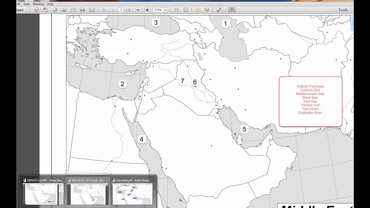The image size is (370, 208).
Task: Click the Open button in the toolbar
Action: click(x=20, y=10)
